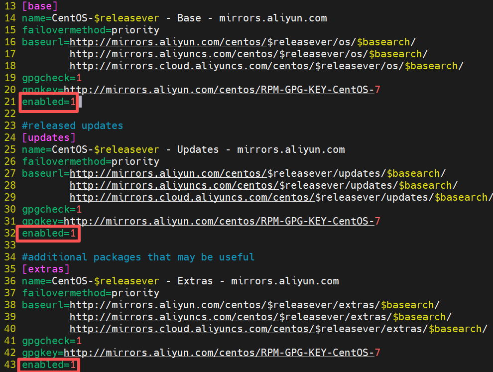
Task: Click $releasever variable on line 14
Action: point(126,18)
